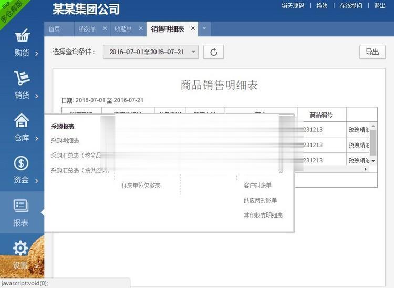
Task: Open 其他收支明细表 menu entry
Action: [x=263, y=215]
